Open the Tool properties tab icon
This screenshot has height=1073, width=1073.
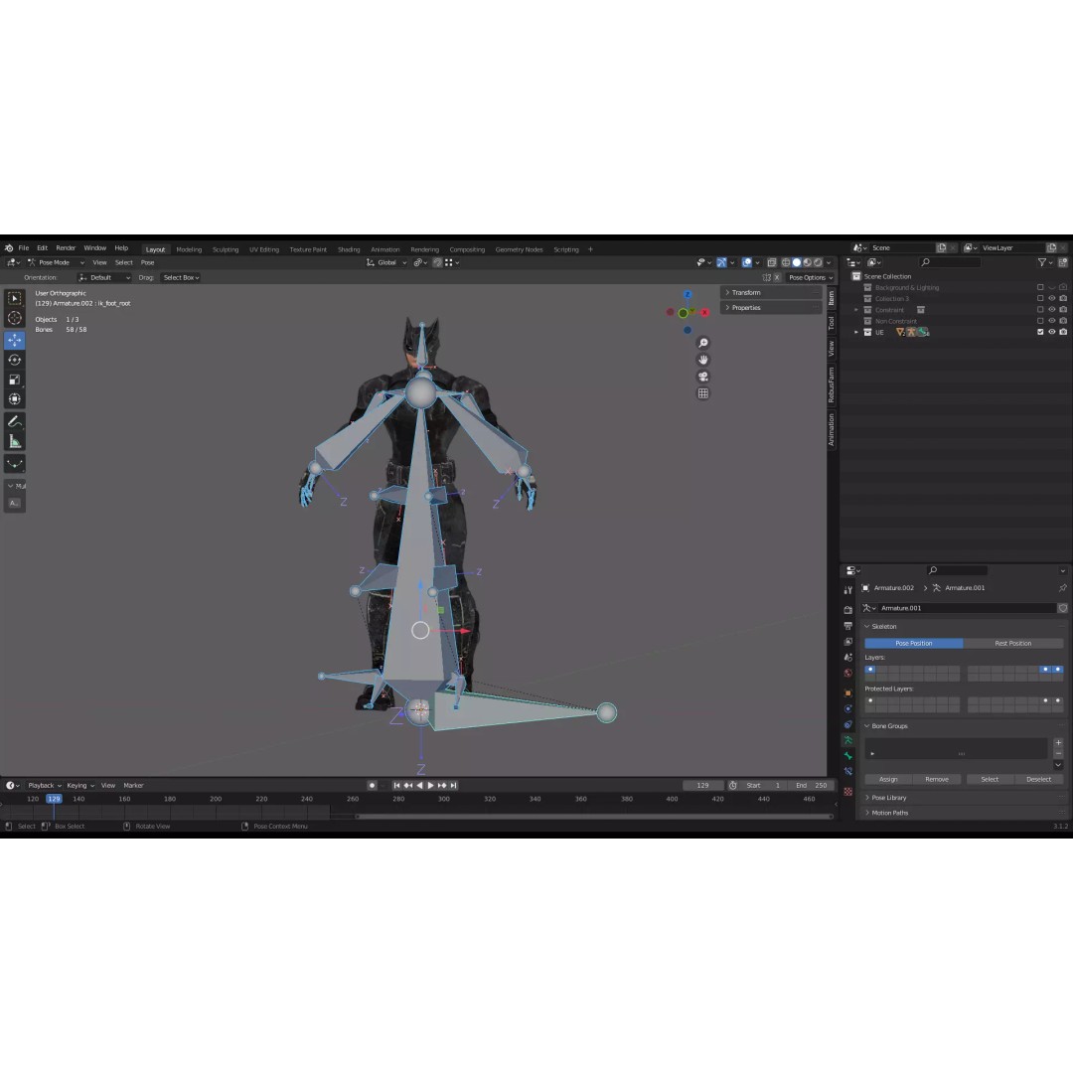(x=847, y=590)
